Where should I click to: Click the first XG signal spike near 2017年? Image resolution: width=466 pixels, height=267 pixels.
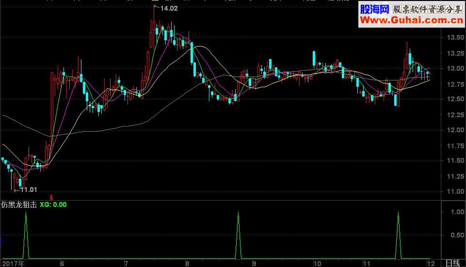point(26,235)
